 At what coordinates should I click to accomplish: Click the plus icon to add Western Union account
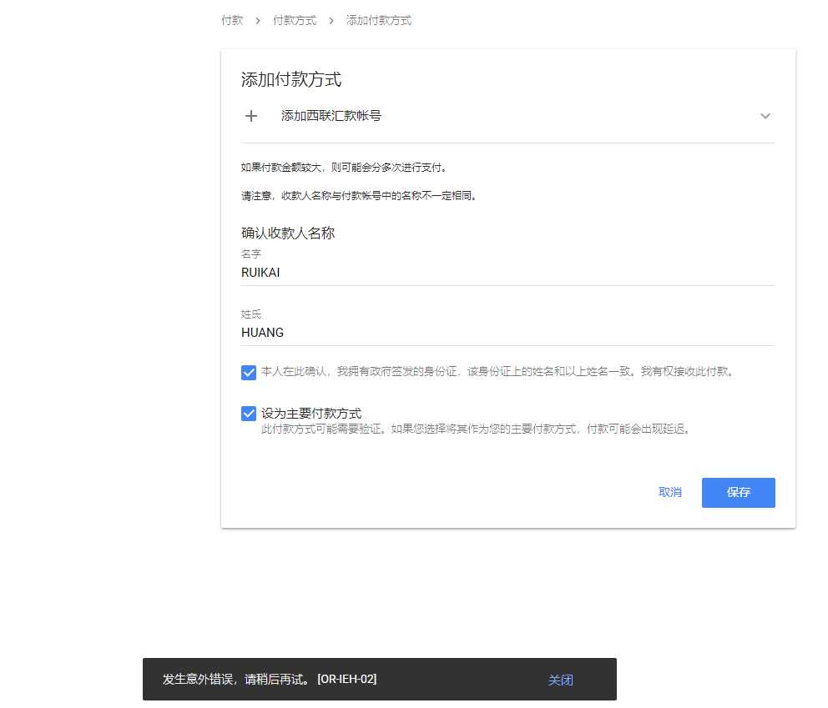click(250, 116)
